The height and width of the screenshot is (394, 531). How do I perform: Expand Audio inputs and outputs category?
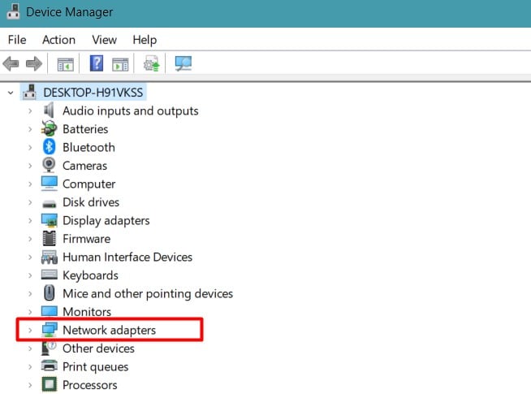point(30,110)
